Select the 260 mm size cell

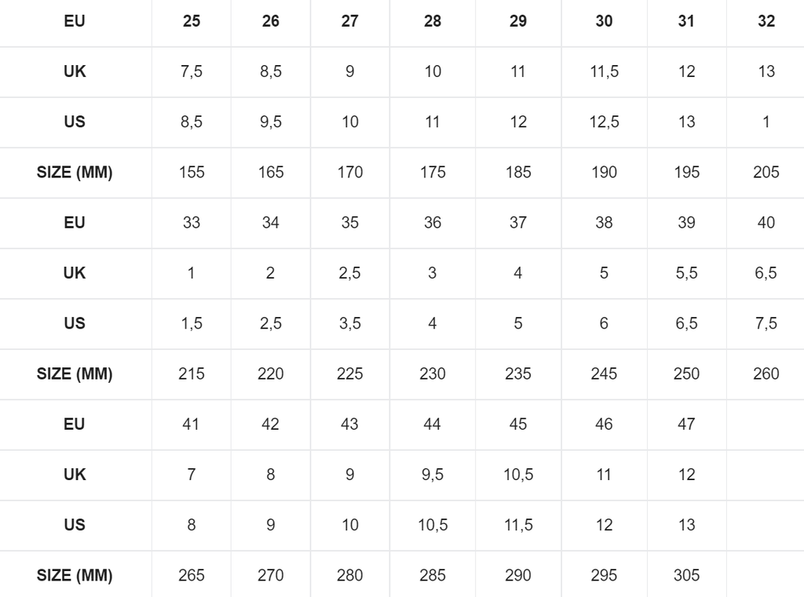pos(766,373)
